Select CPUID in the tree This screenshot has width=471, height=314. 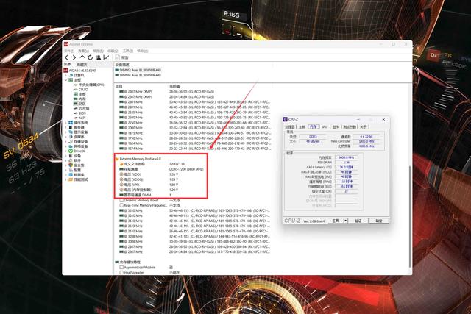(81, 90)
